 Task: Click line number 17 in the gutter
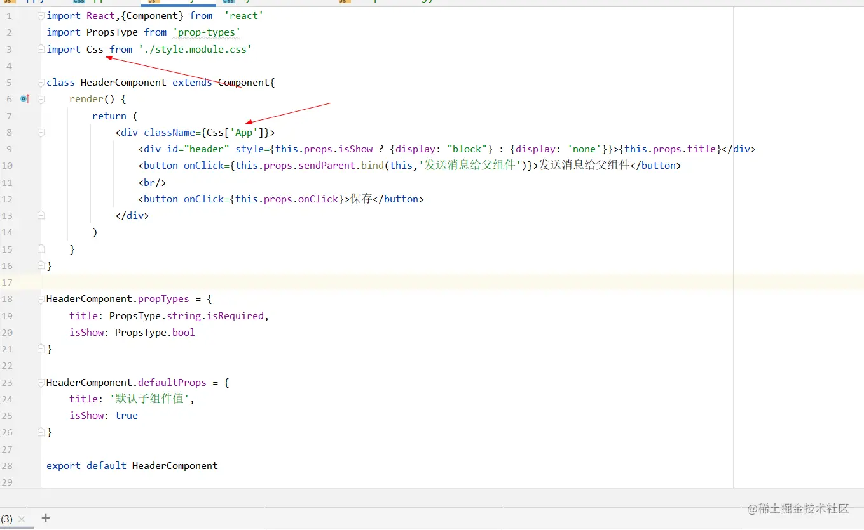pyautogui.click(x=7, y=282)
